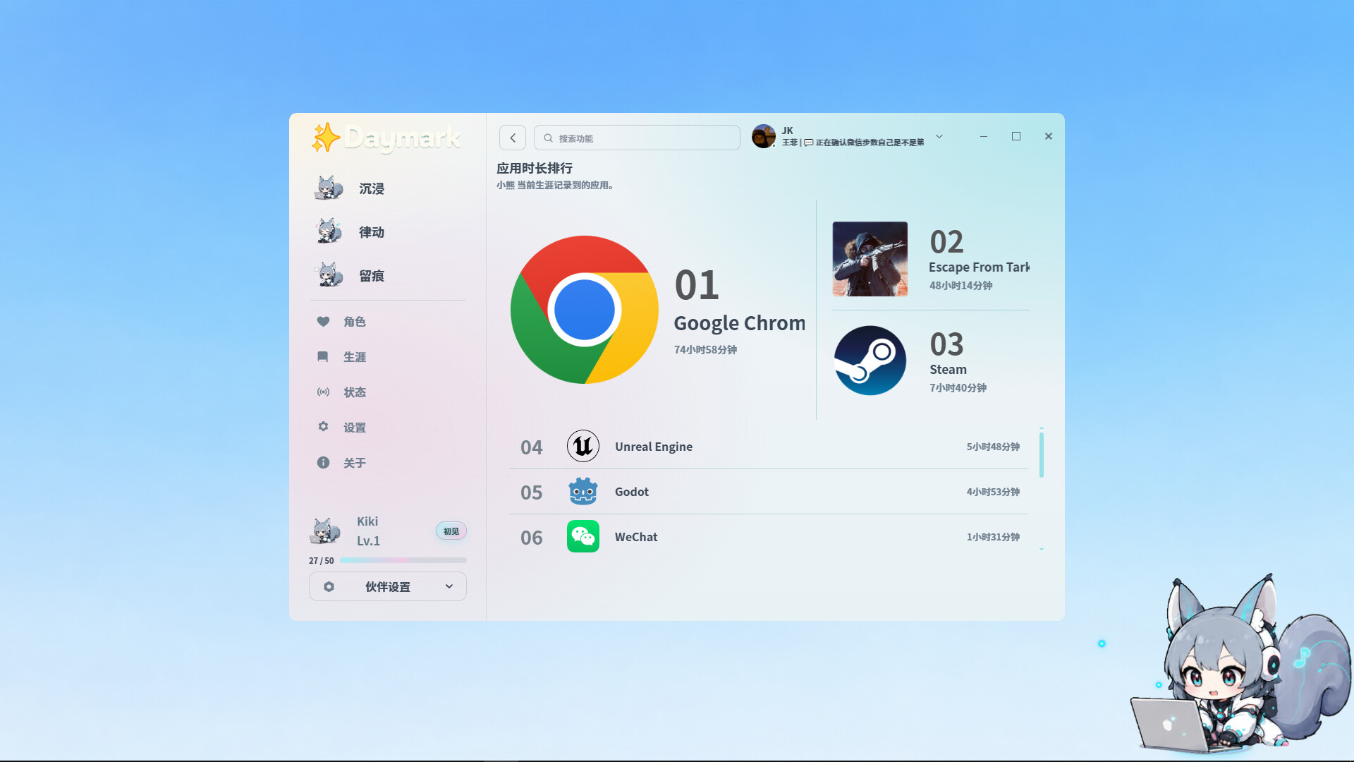Open the 律动 rhythm page
The height and width of the screenshot is (762, 1354).
pyautogui.click(x=372, y=232)
